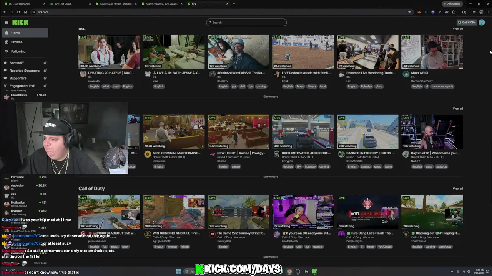Click the Kick logo
492x276 pixels.
pos(20,22)
